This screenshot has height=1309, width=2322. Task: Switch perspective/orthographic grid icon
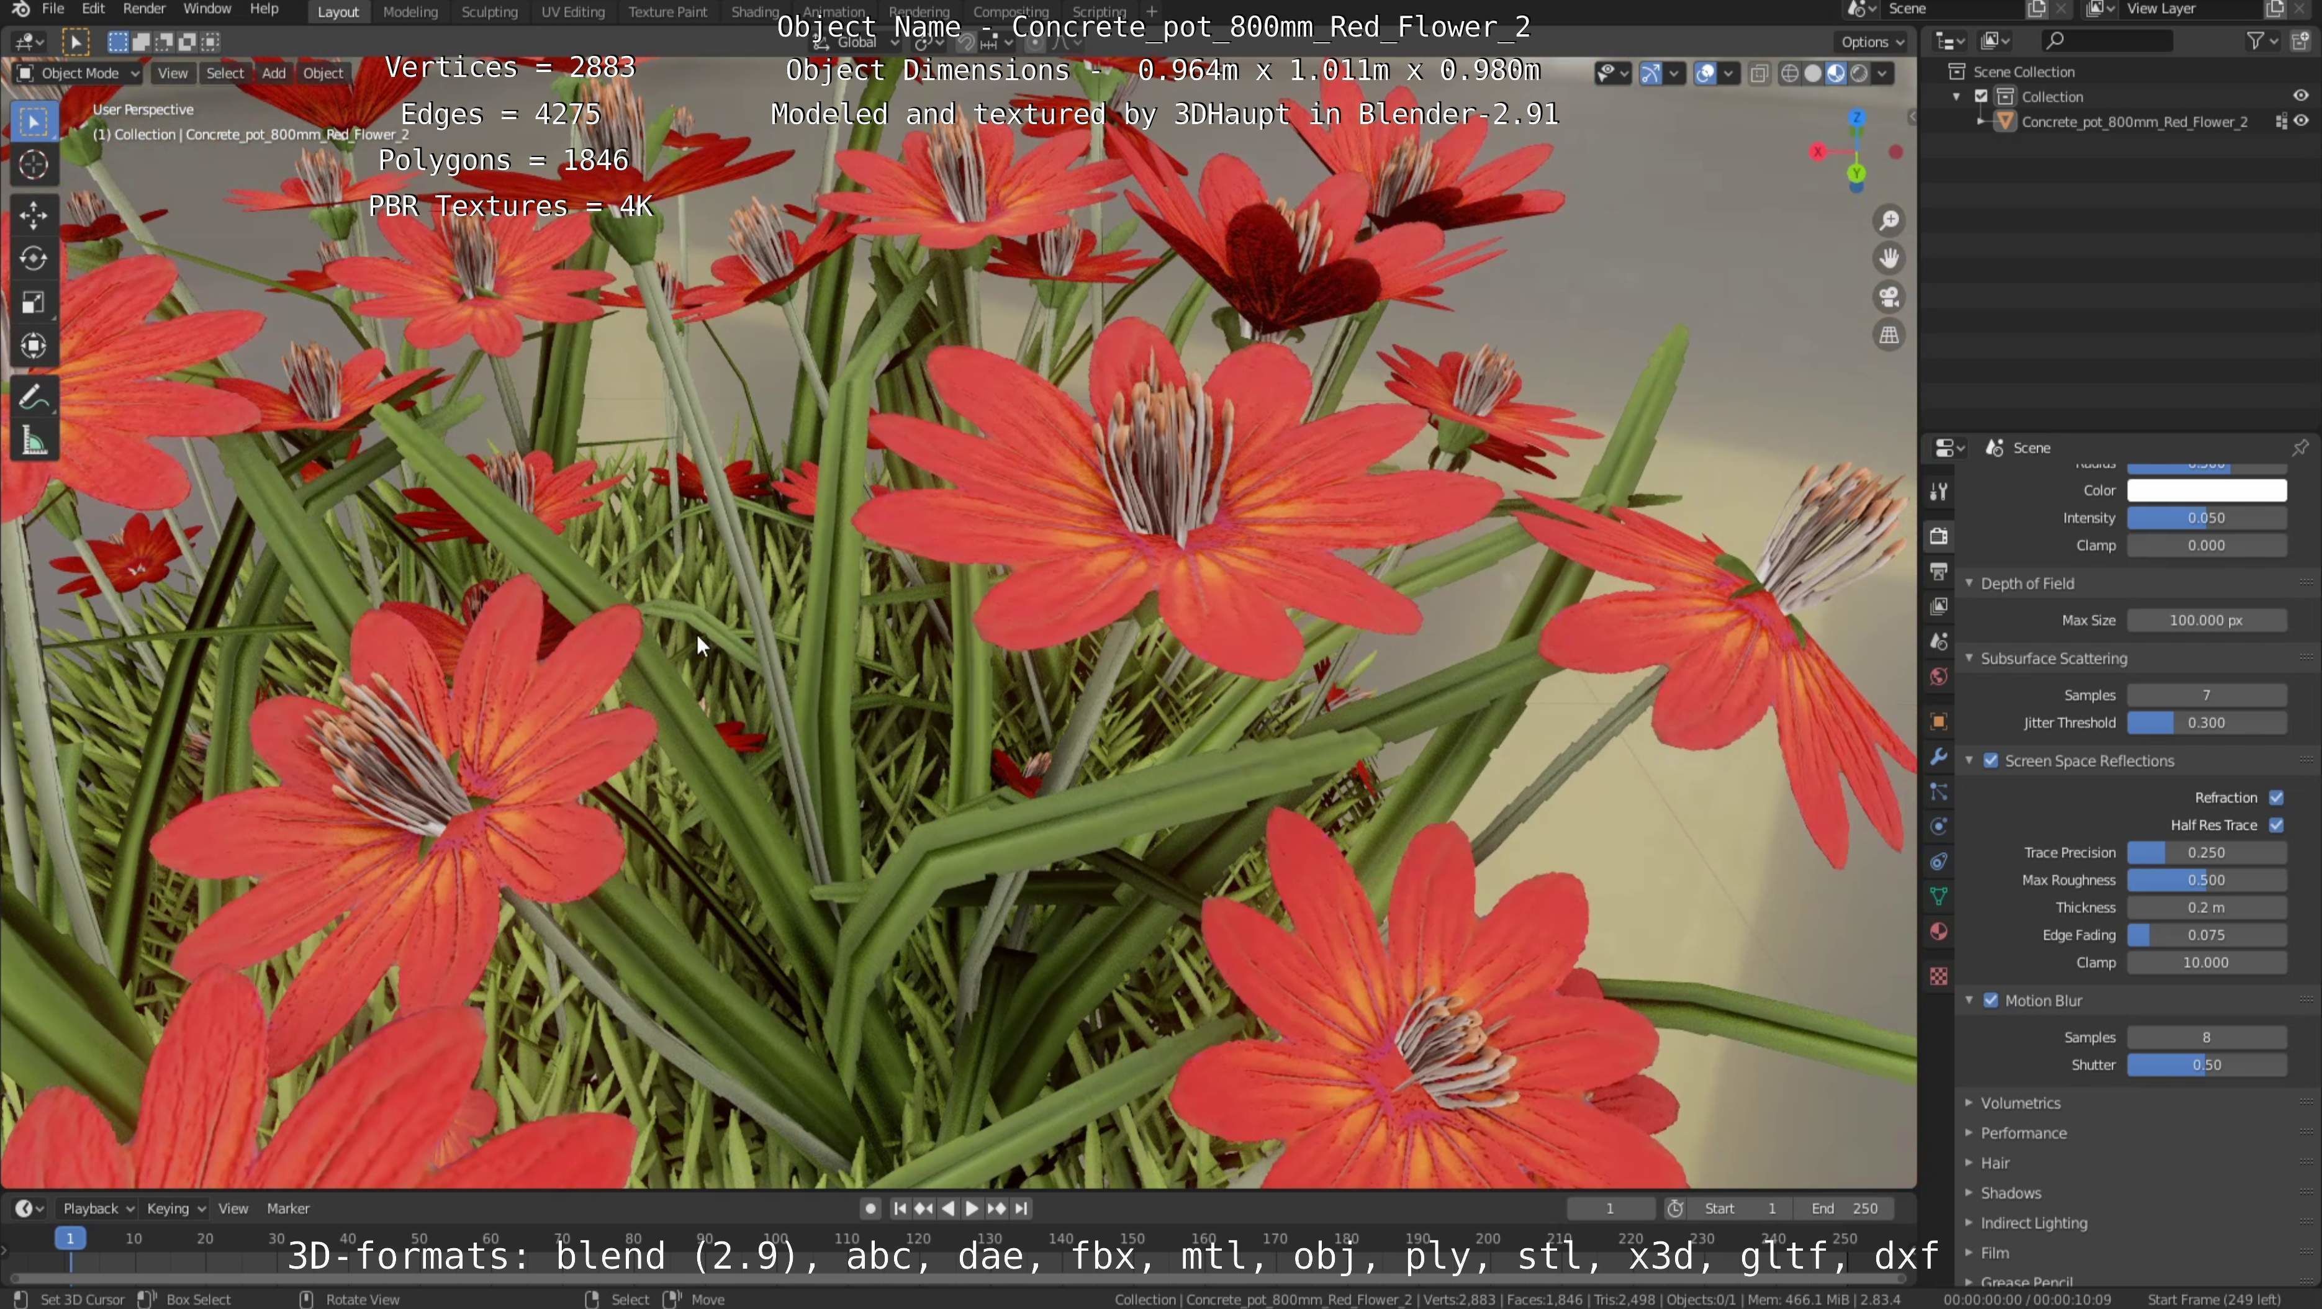[1889, 335]
